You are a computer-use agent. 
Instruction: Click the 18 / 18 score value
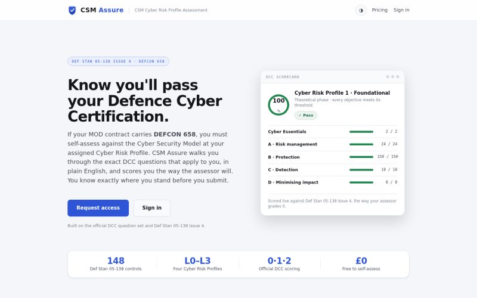coord(389,170)
